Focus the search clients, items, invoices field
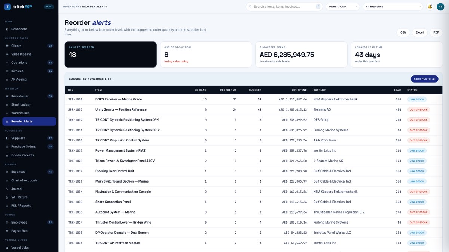The height and width of the screenshot is (252, 449). coord(284,7)
